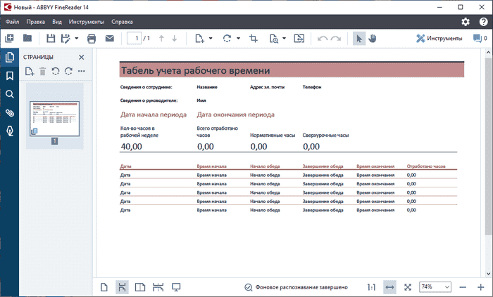Open the attachments paperclip panel
The width and height of the screenshot is (493, 297).
click(10, 112)
